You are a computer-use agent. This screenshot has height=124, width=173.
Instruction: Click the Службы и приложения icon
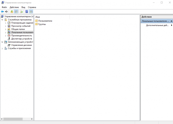tap(6, 48)
